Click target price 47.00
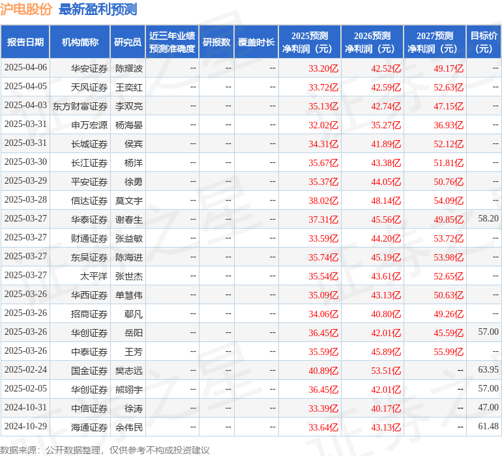This screenshot has height=456, width=502. point(488,407)
